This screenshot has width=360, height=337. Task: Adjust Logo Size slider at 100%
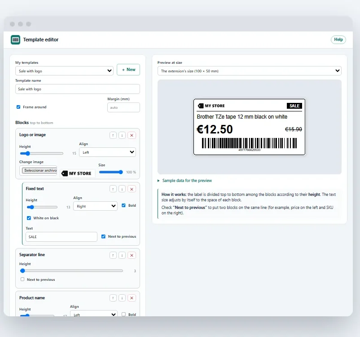111,172
